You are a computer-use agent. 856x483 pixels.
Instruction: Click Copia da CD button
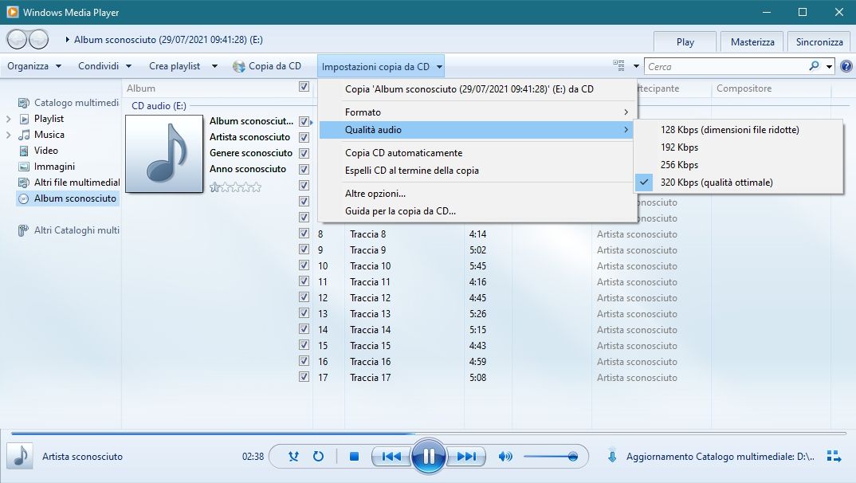266,66
